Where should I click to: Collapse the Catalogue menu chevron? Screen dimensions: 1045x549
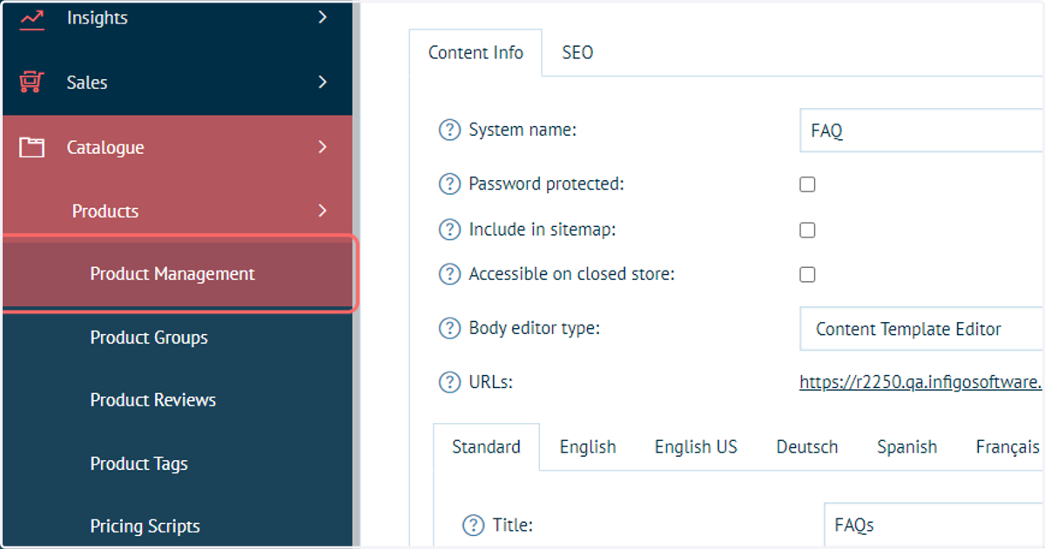point(322,147)
